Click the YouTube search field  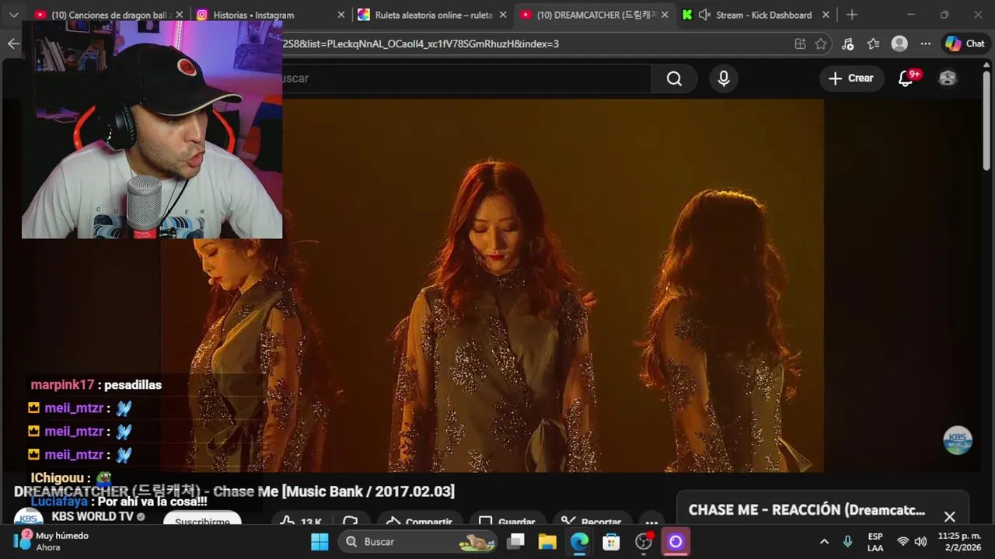466,78
